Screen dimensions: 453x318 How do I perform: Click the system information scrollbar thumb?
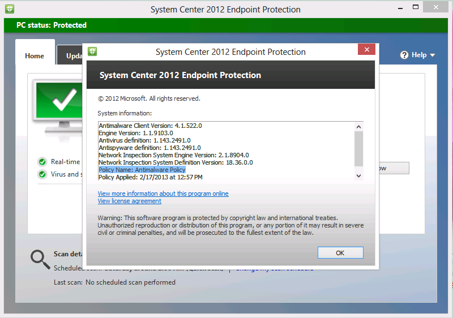coord(358,149)
